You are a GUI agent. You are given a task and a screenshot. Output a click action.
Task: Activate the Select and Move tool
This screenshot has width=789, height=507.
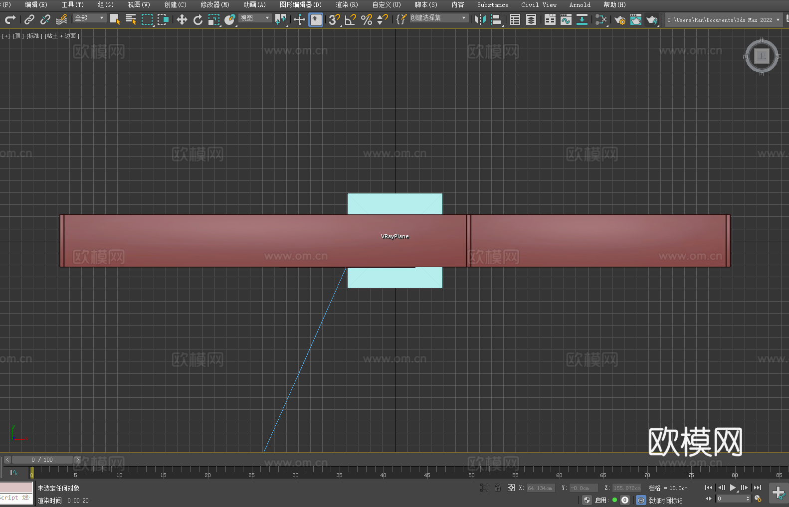182,19
